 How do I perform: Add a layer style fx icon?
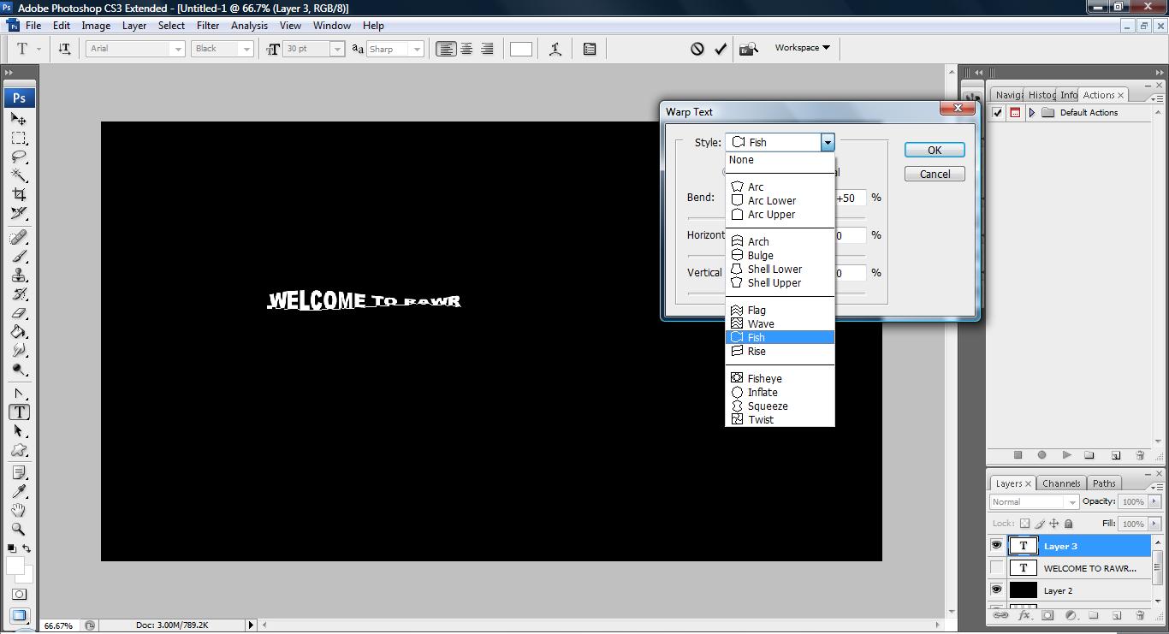coord(1024,616)
